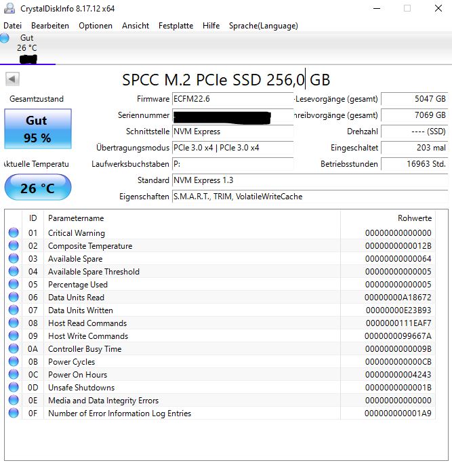Click status orb for Host Write Commands row
The image size is (452, 465).
pos(14,336)
